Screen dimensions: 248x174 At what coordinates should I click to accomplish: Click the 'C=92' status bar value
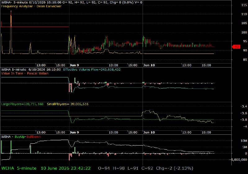point(147,168)
